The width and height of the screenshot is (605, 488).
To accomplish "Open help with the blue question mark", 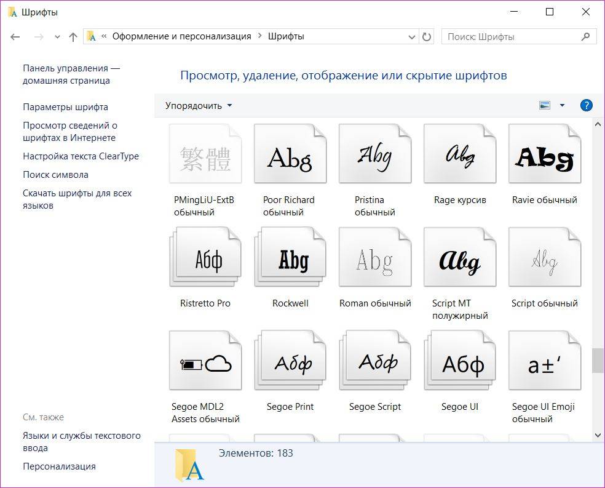I will click(586, 105).
